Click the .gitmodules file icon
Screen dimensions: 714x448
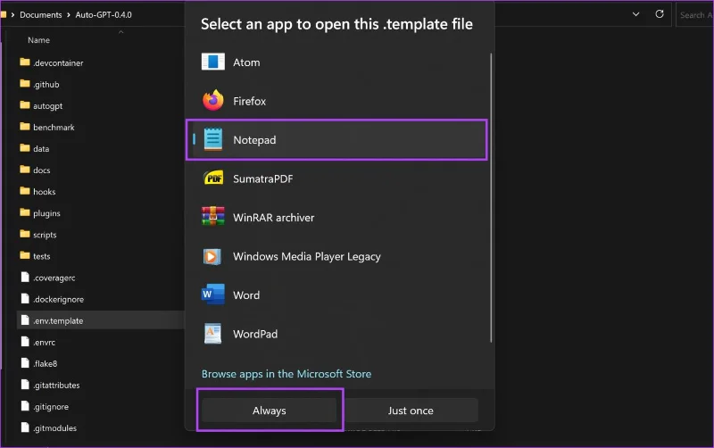(26, 427)
